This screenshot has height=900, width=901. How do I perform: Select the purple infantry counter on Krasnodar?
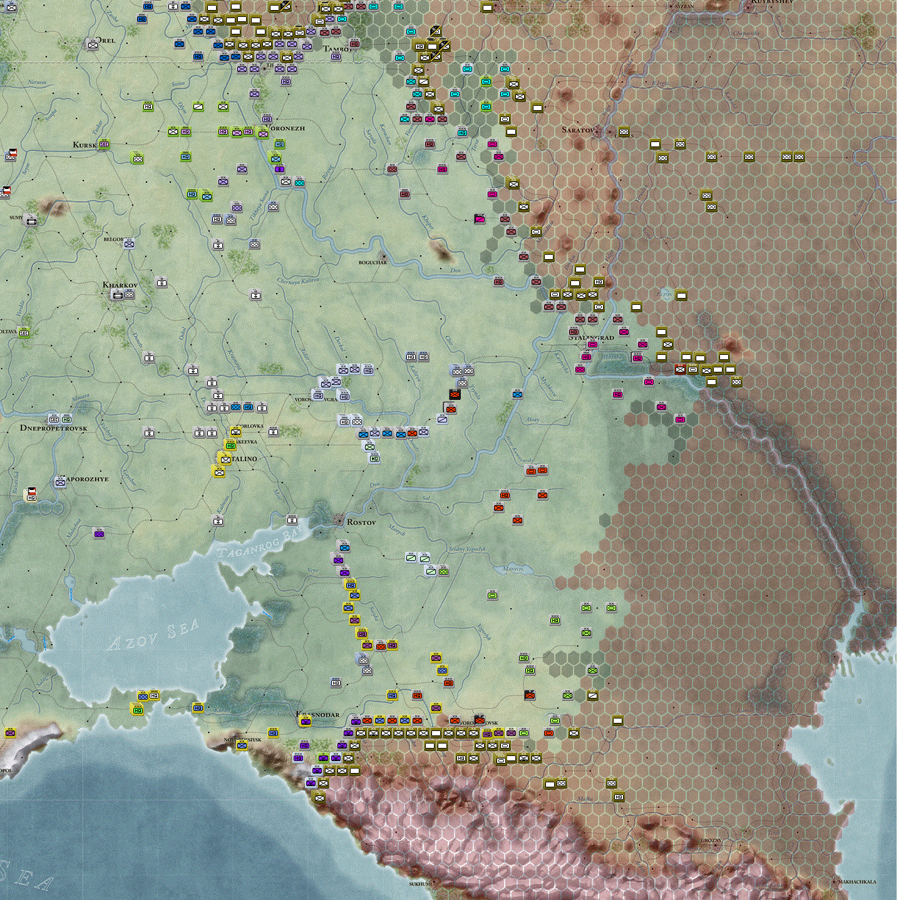click(x=305, y=721)
